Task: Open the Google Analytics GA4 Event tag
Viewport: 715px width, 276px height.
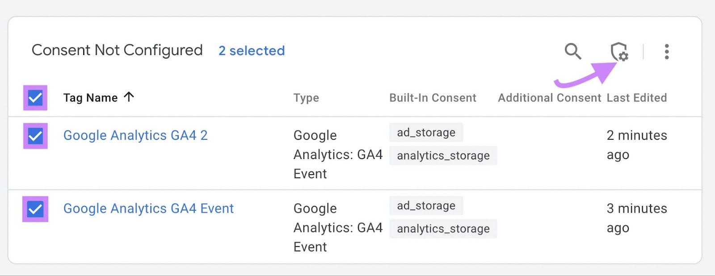Action: (148, 209)
